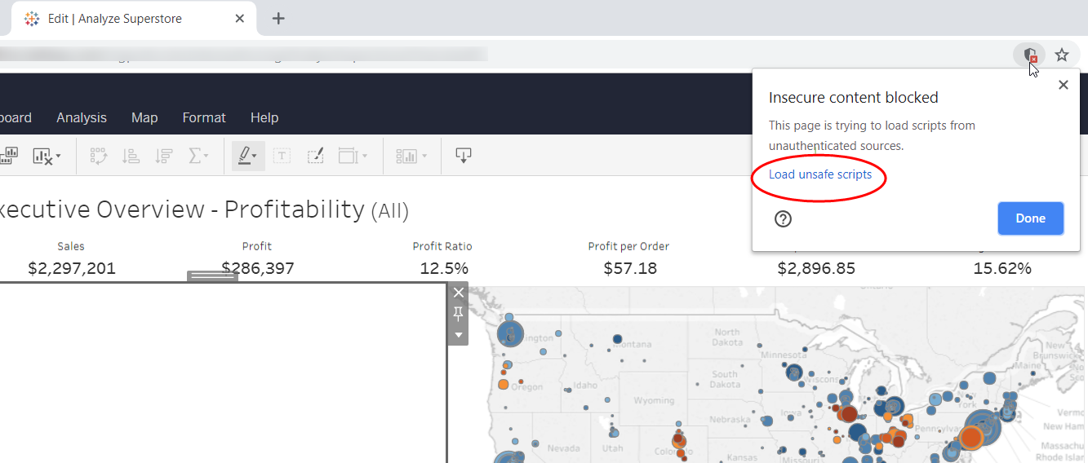Bookmark the page with star icon
The image size is (1088, 463).
(x=1061, y=55)
